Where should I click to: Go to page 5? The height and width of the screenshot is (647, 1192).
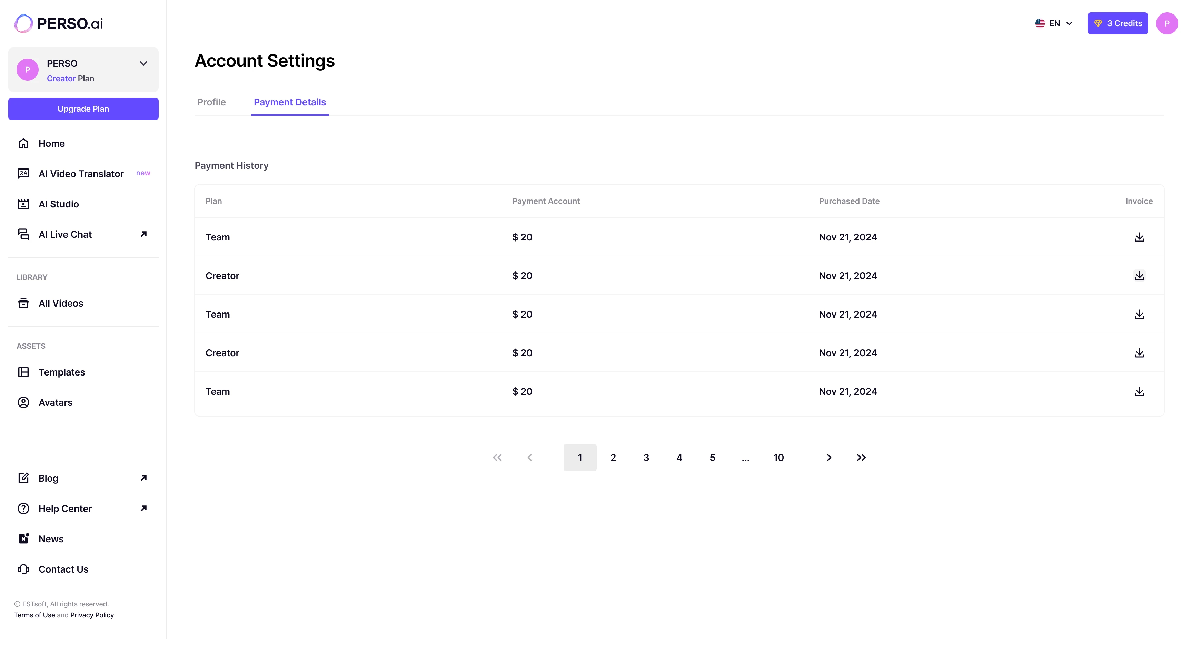coord(713,458)
